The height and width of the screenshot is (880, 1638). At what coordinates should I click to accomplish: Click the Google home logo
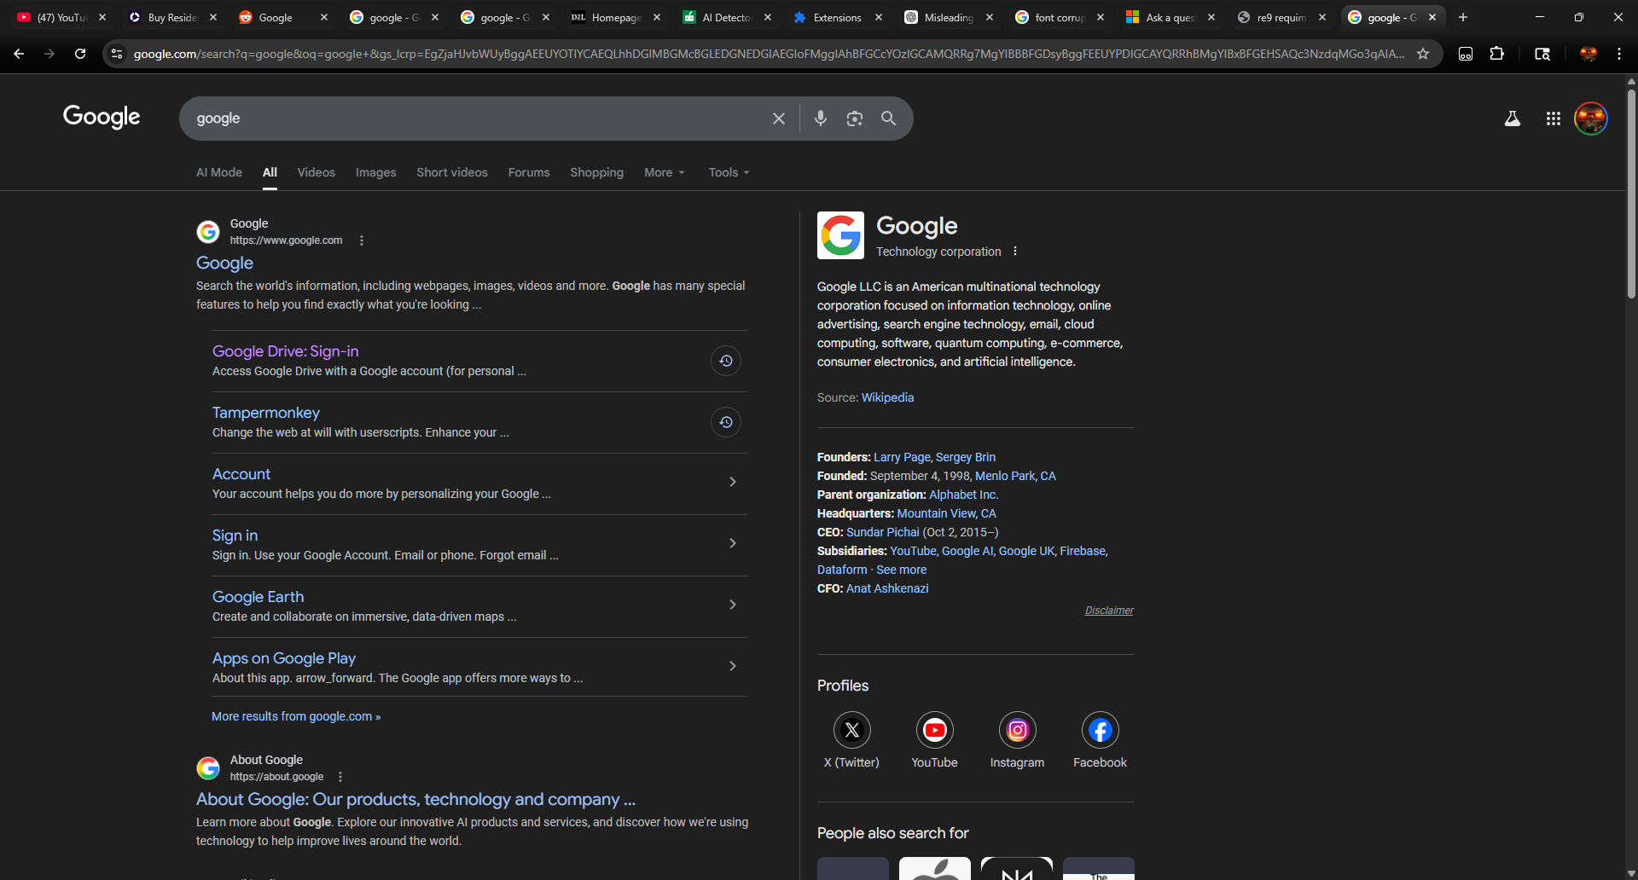click(x=101, y=117)
